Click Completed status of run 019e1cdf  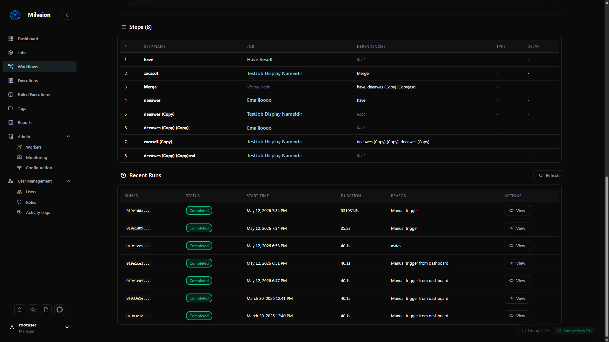click(x=199, y=281)
